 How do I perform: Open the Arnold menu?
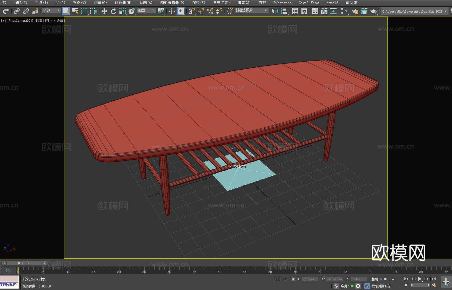332,3
